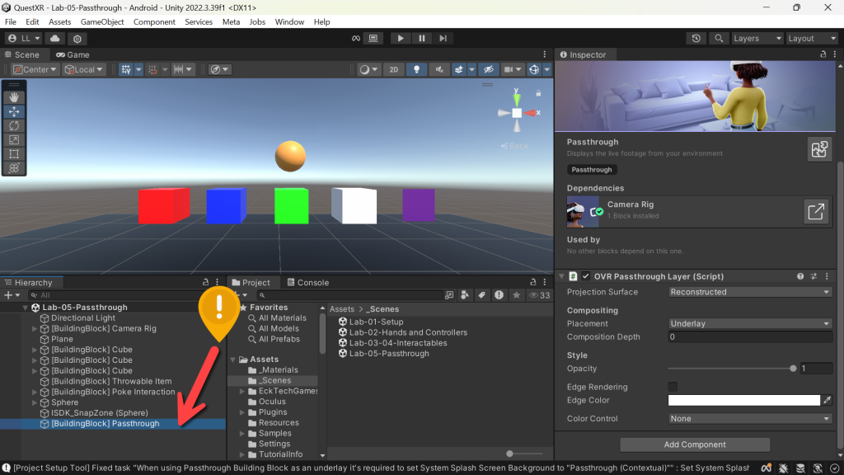Switch to the Console tab
Viewport: 844px width, 475px height.
point(308,282)
